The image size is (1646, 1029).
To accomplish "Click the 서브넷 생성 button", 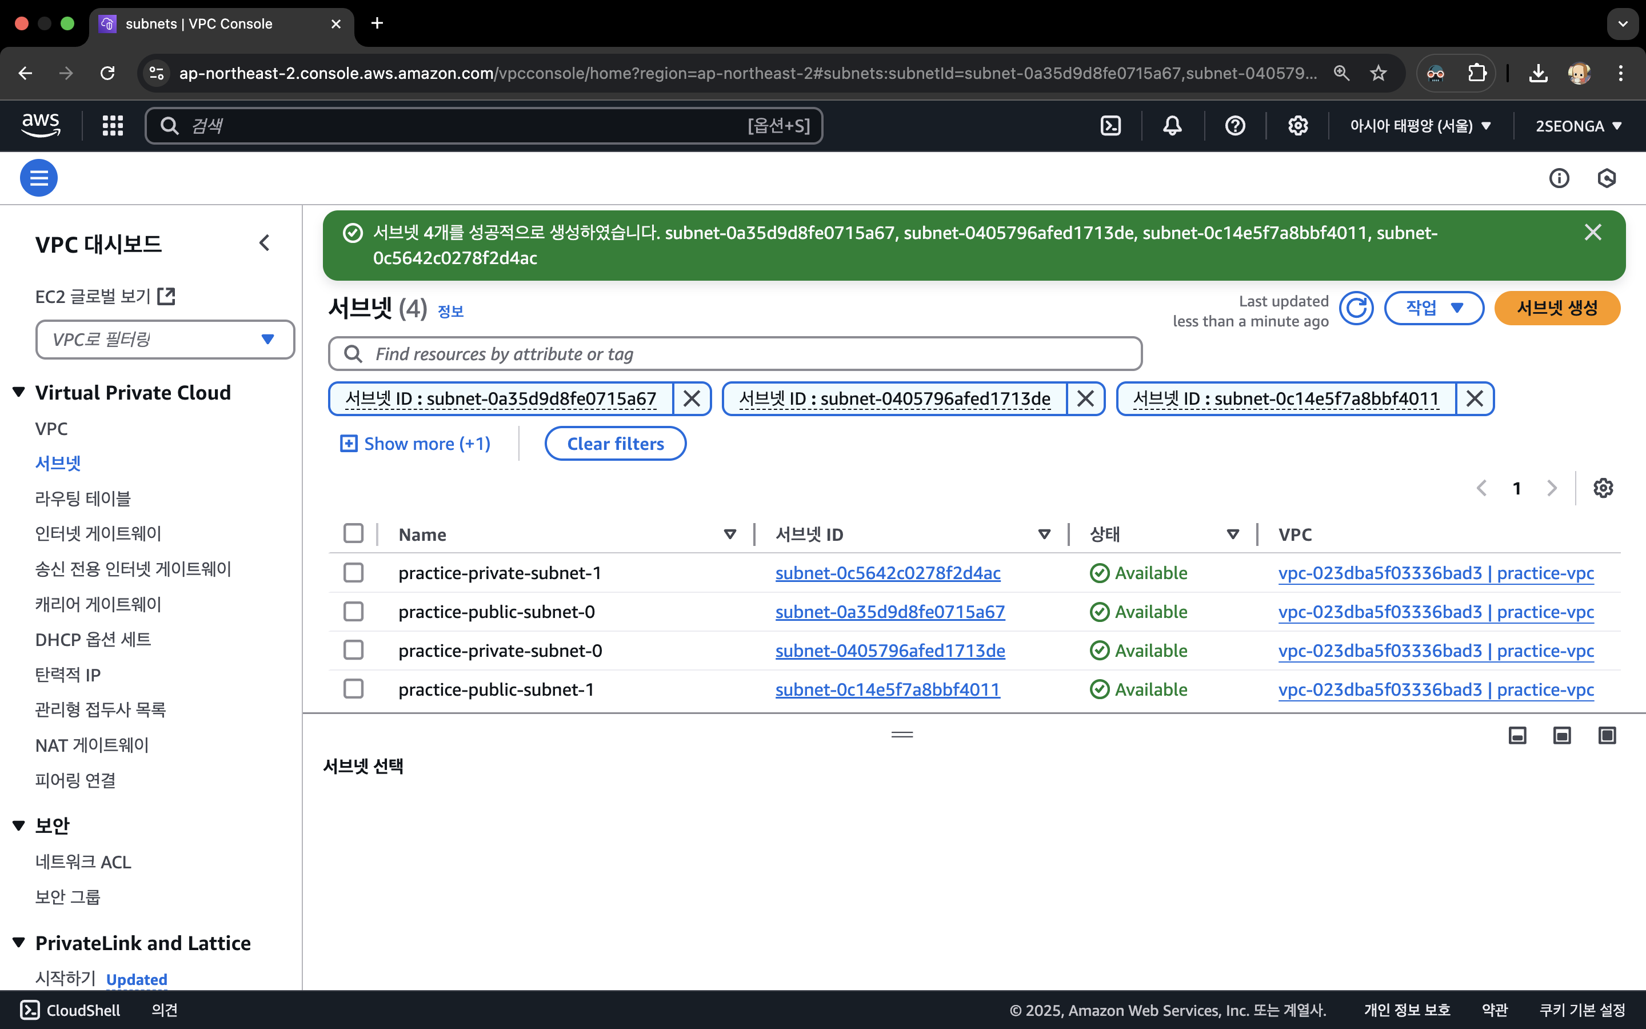I will pos(1557,308).
